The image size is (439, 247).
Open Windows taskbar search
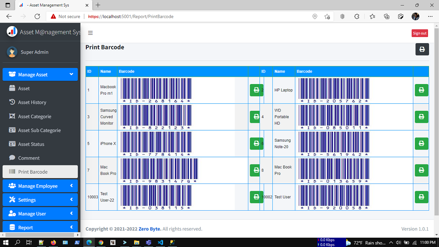17,243
